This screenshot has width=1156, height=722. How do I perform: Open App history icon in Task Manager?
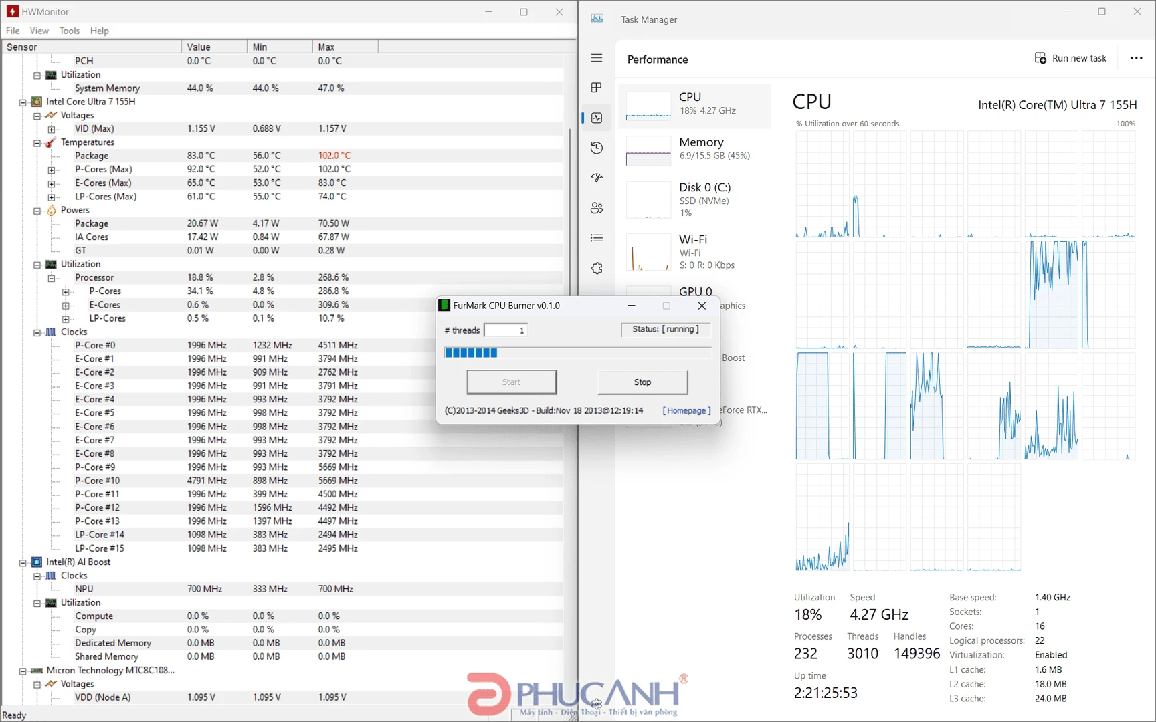pos(597,148)
